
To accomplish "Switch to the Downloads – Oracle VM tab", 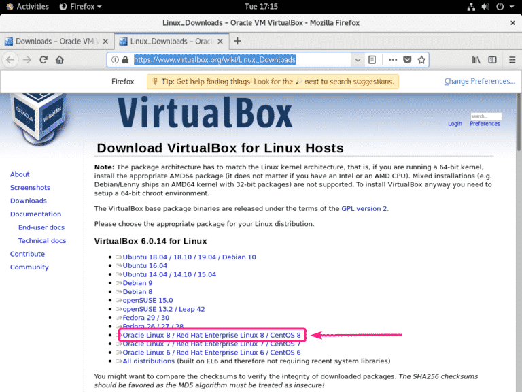I will [x=54, y=41].
